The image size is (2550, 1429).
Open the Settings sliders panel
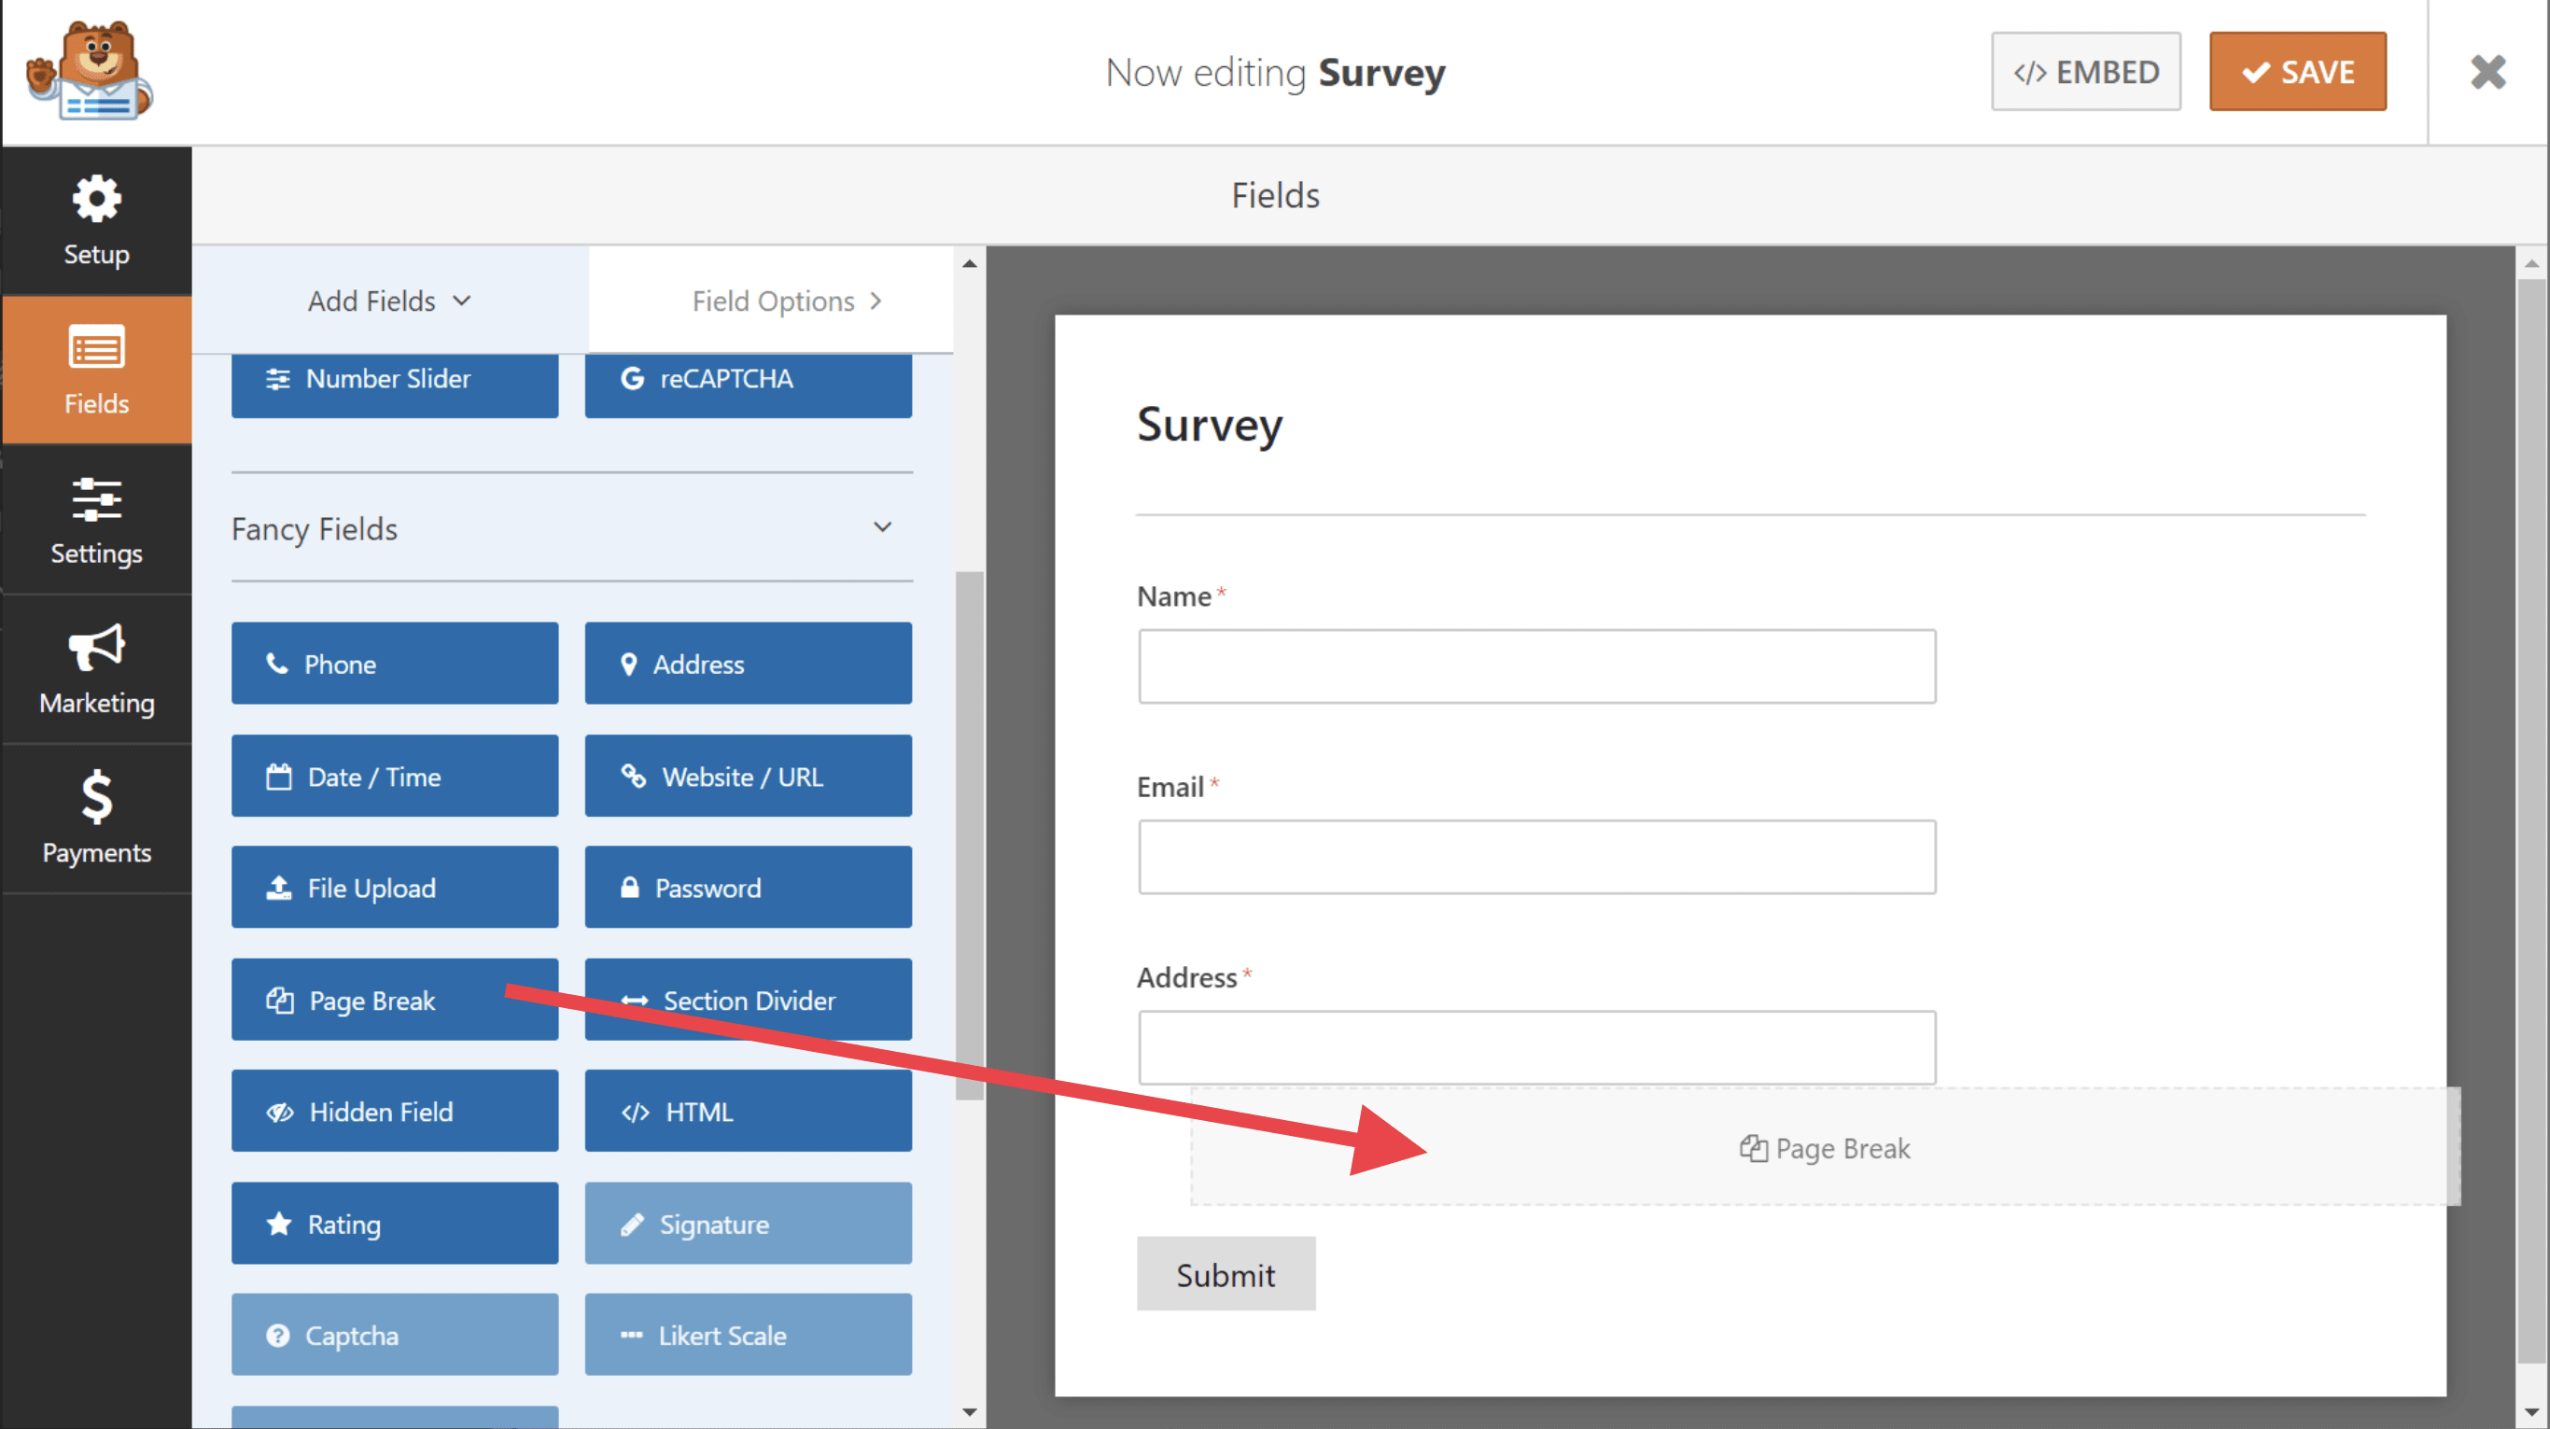96,521
